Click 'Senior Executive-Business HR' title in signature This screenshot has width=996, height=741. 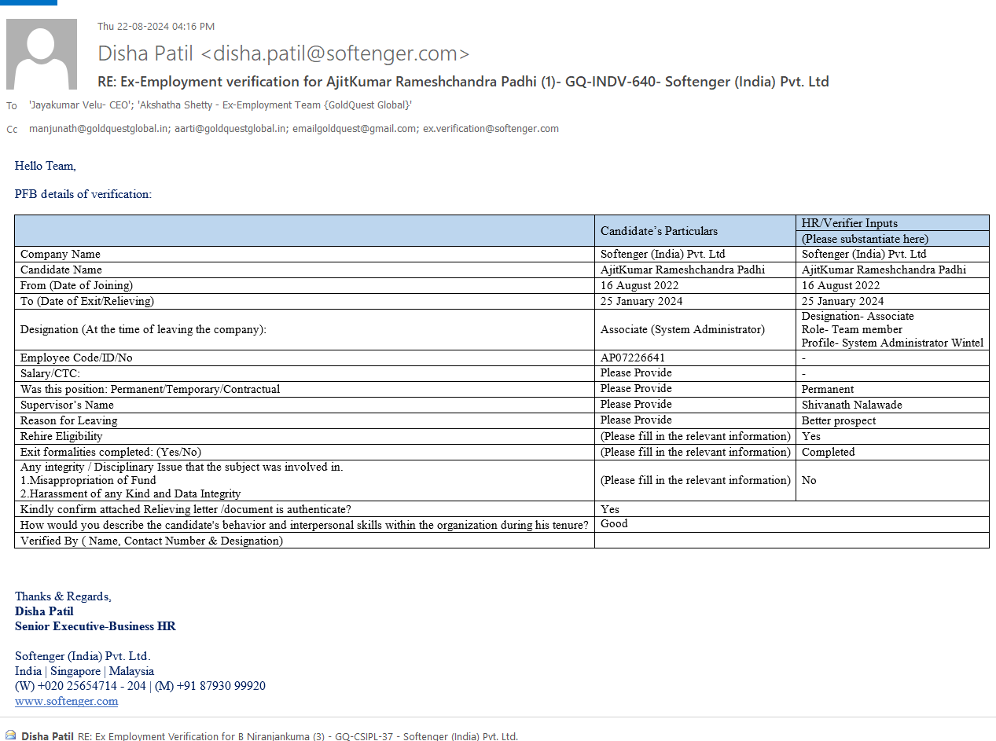(x=95, y=626)
